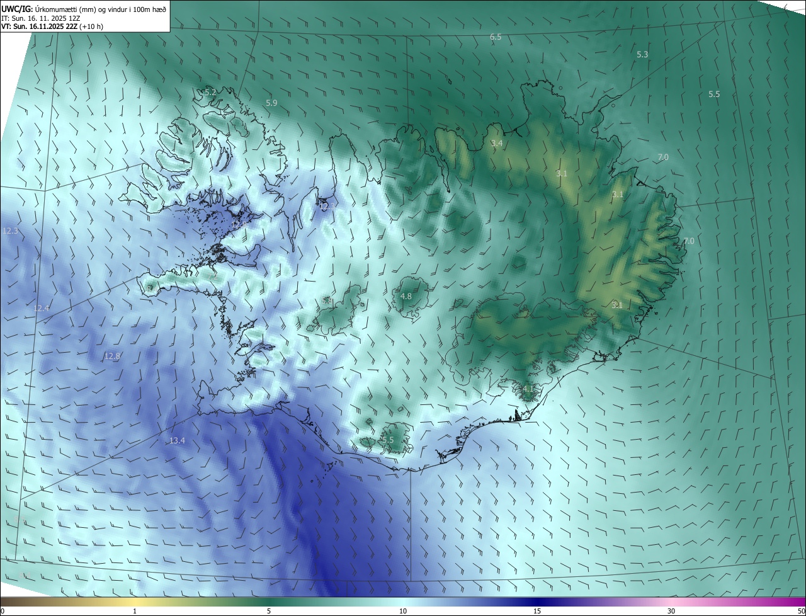Click the 5.3 value label

[x=642, y=55]
